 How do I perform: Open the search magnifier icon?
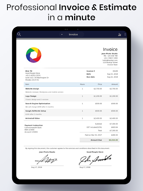pyautogui.click(x=19, y=34)
